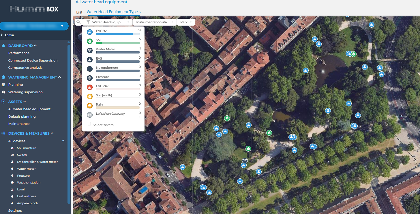Open the Water Head Equipment Type tab
Viewport: 420px width, 214px height.
(114, 12)
